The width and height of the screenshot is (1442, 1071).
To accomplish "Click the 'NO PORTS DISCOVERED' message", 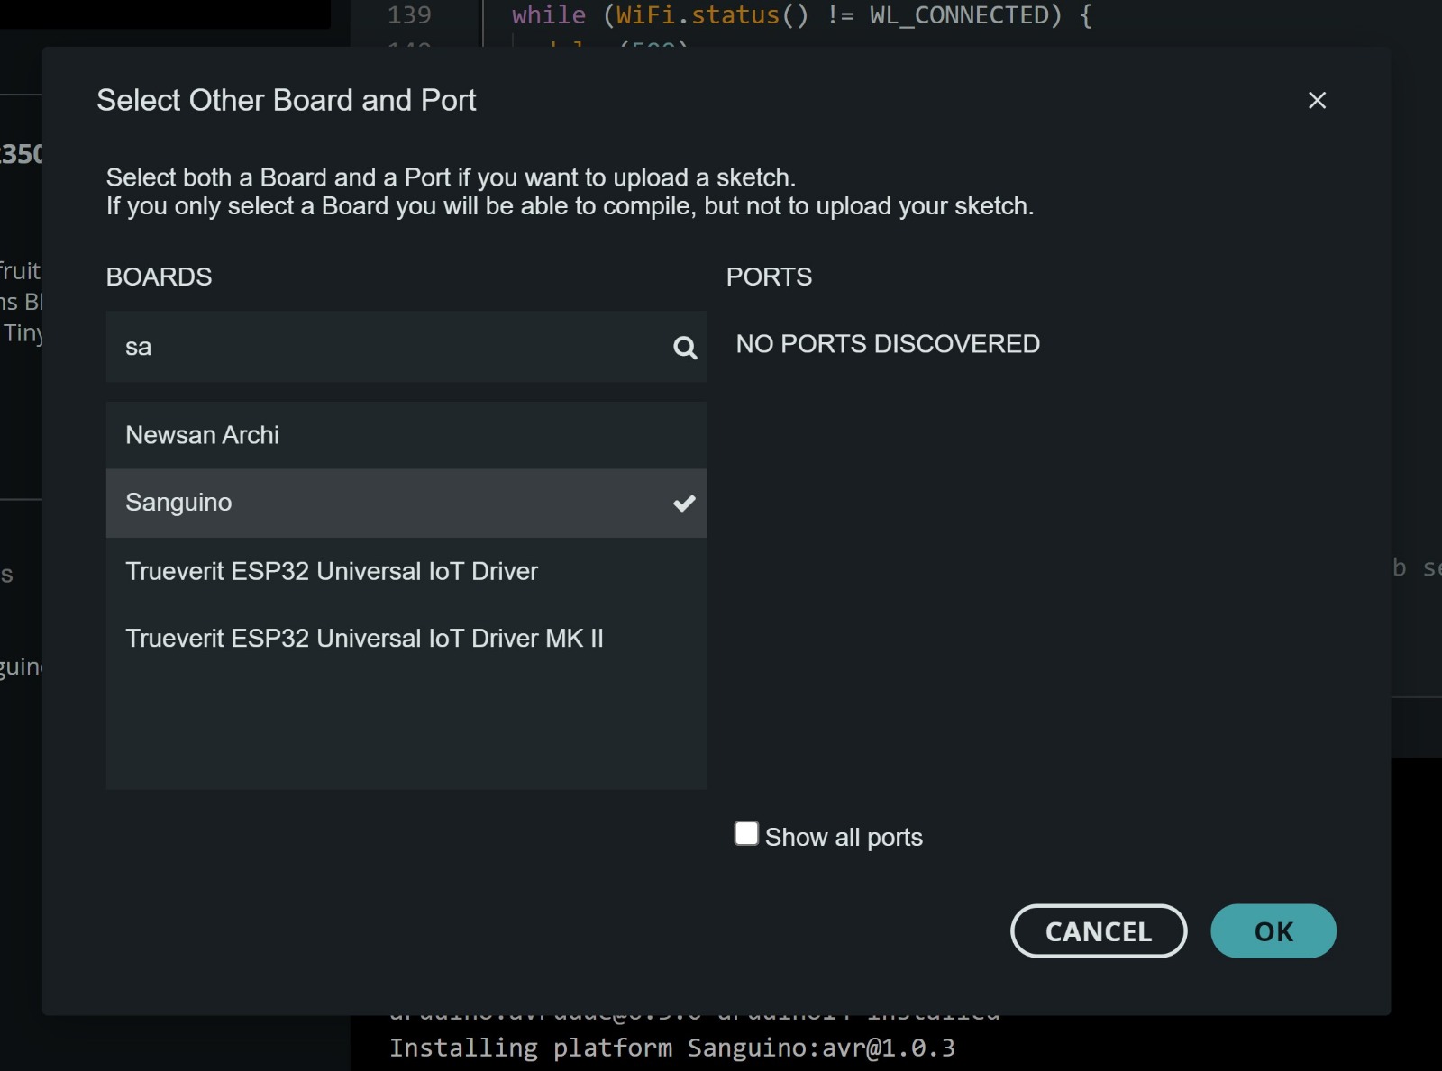I will [x=887, y=344].
